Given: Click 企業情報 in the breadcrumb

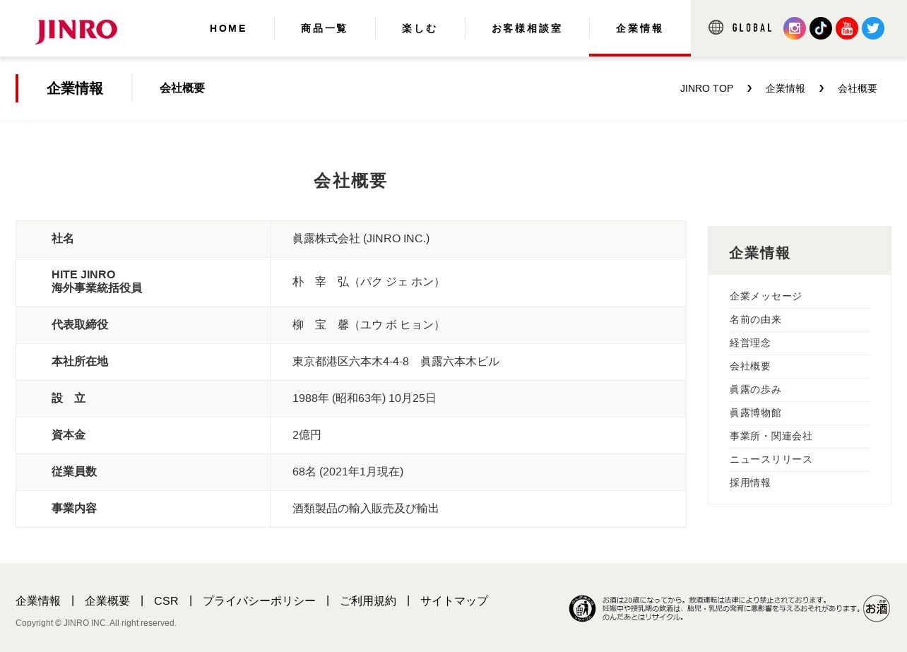Looking at the screenshot, I should pyautogui.click(x=786, y=88).
